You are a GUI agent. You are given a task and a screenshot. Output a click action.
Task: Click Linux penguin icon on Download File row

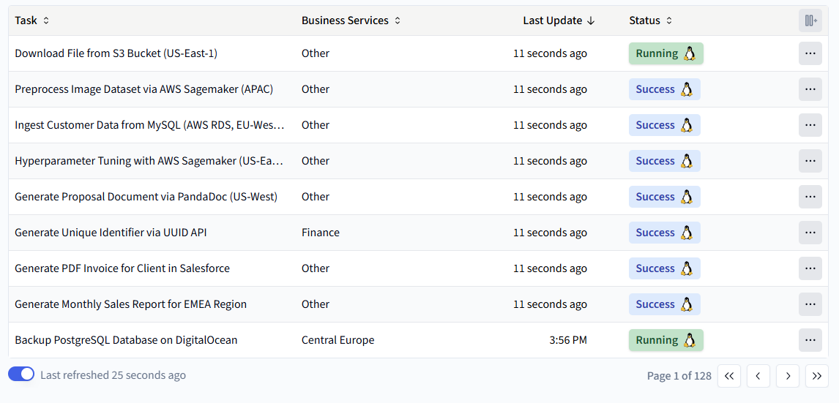tap(690, 53)
